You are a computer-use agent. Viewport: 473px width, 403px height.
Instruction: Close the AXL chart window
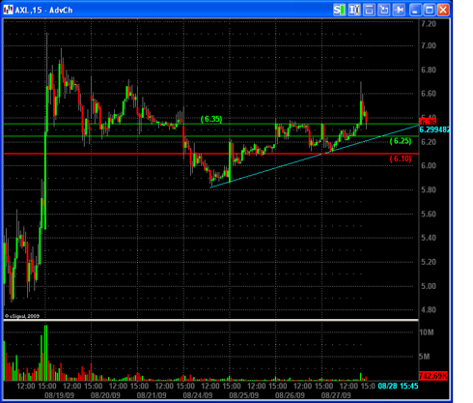(x=443, y=10)
